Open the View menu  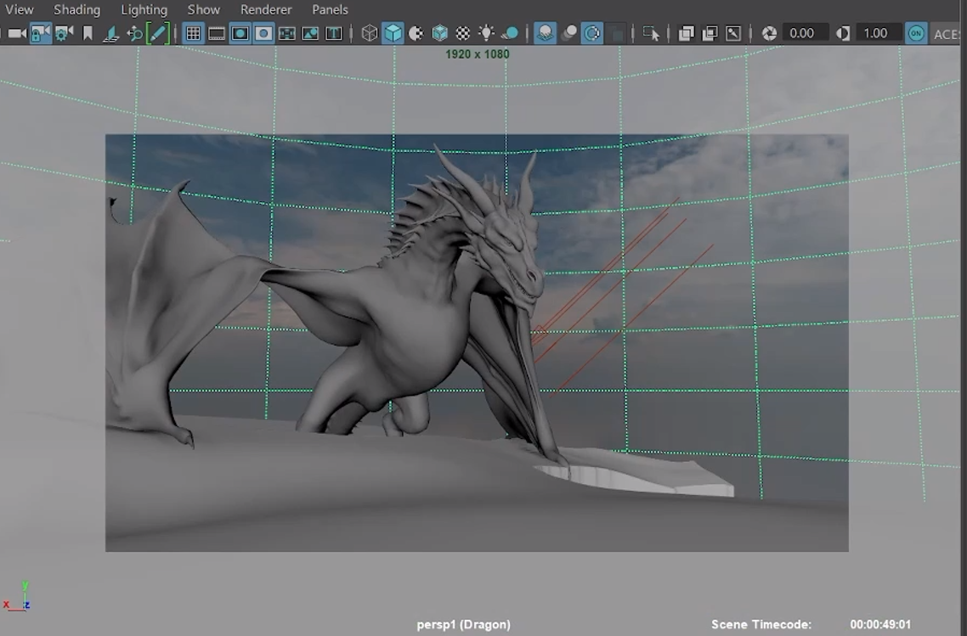click(x=19, y=9)
